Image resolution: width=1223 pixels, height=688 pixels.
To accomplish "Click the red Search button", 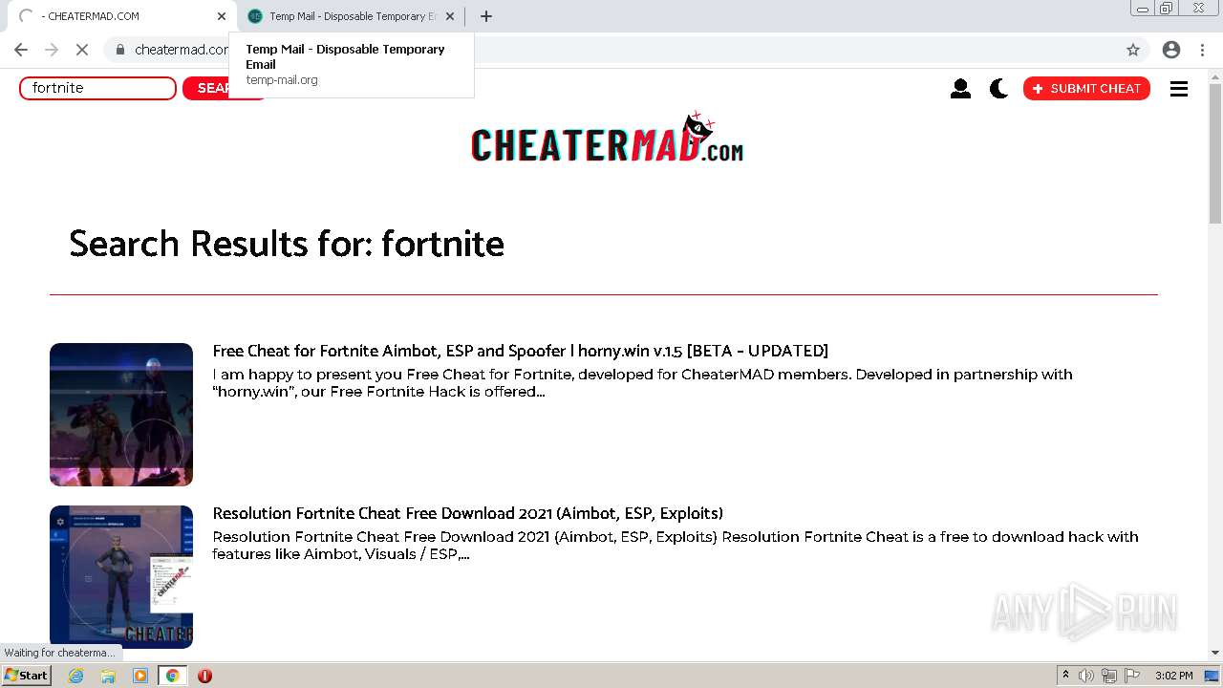I will tap(224, 88).
